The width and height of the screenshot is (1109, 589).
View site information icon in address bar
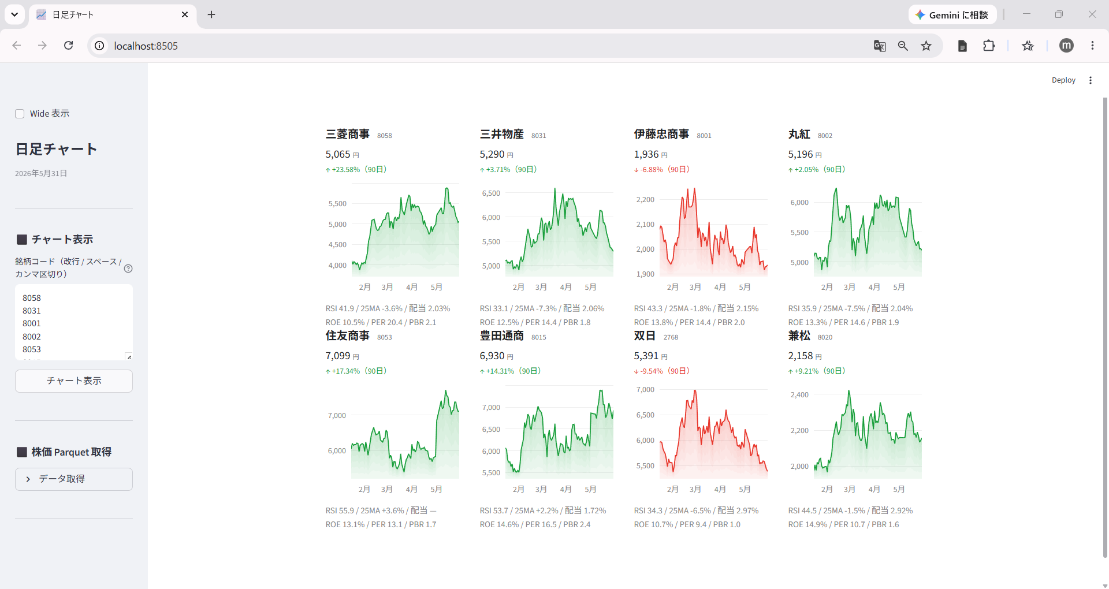(x=99, y=46)
